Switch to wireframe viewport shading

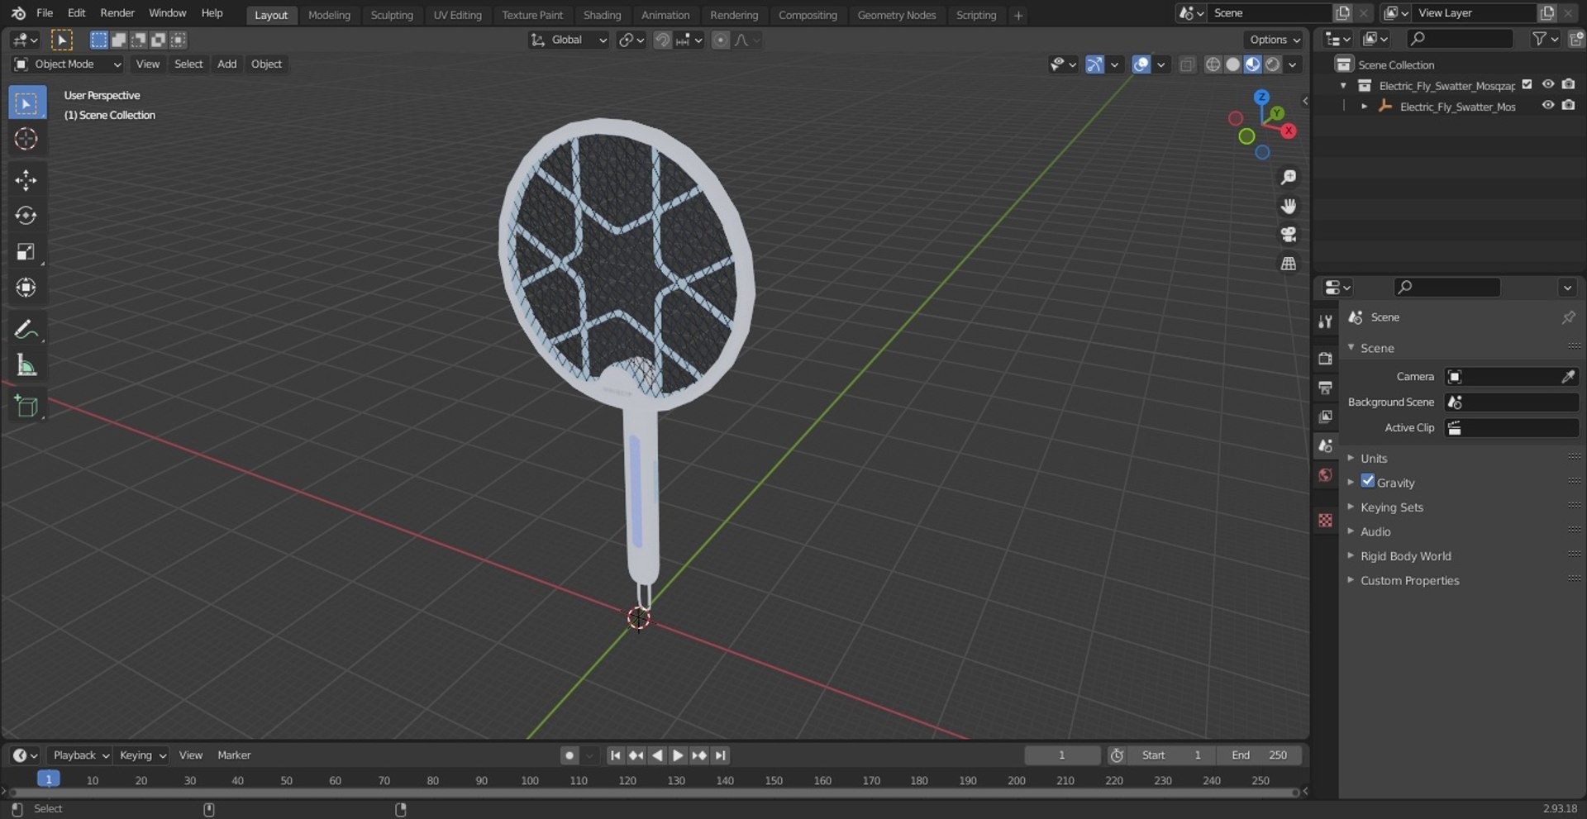coord(1213,64)
